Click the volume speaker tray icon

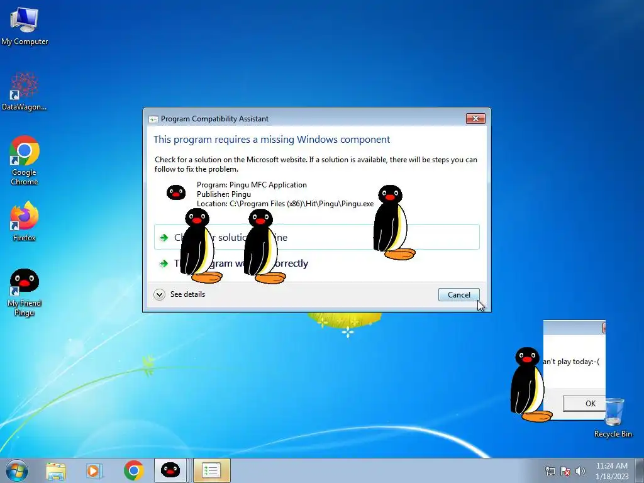pyautogui.click(x=580, y=471)
